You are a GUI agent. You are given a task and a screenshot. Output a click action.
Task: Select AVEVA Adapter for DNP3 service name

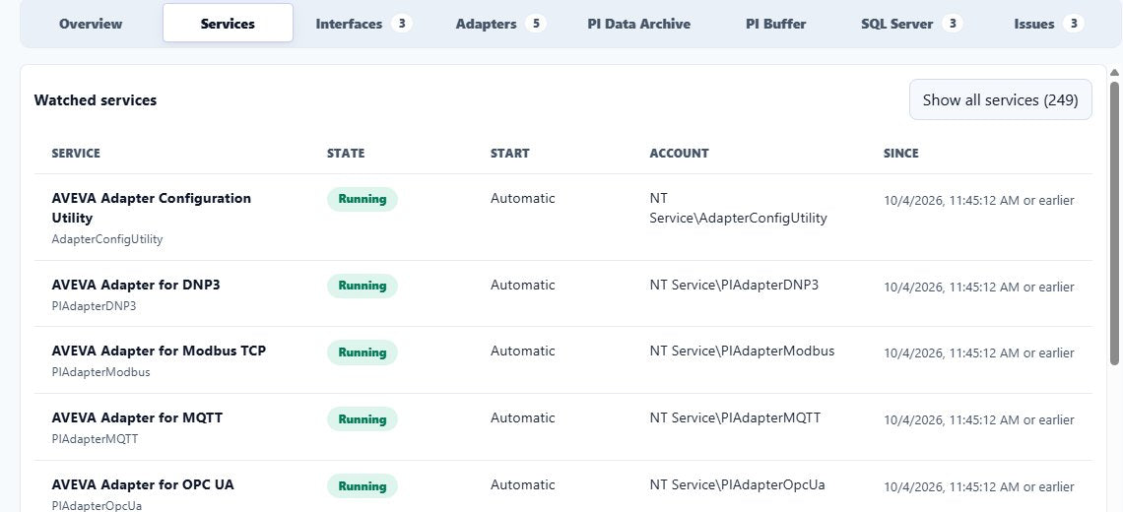pos(136,285)
